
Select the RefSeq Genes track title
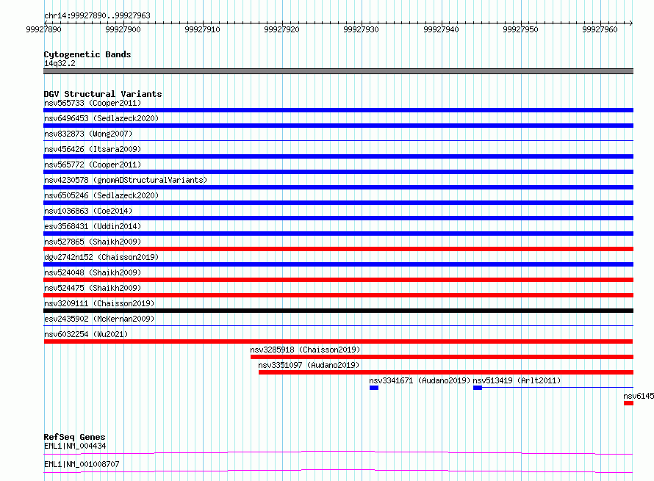(75, 437)
